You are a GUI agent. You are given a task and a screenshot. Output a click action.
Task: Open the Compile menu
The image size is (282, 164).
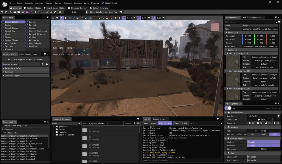tap(29, 3)
